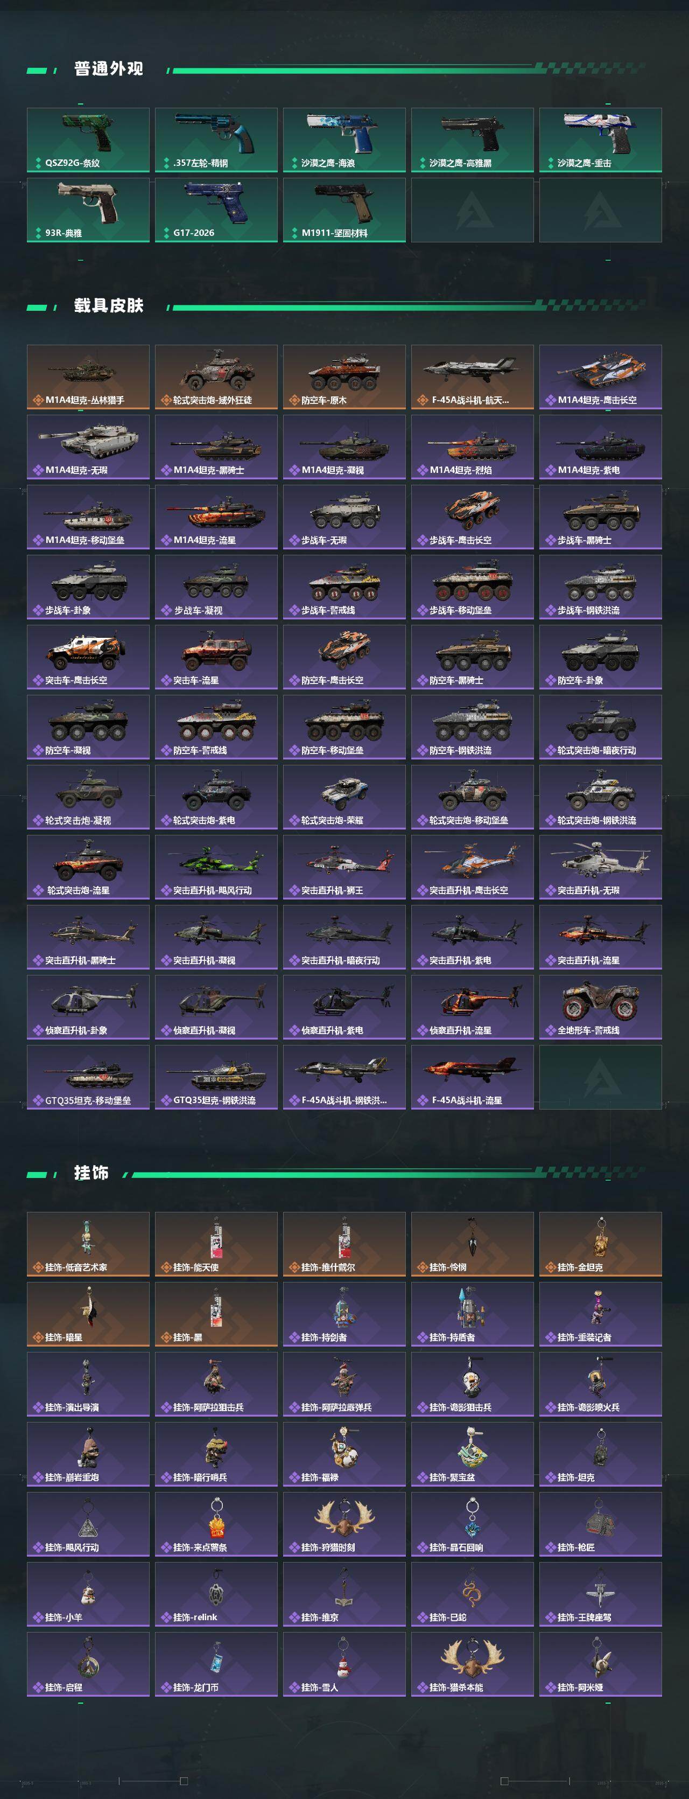Pick the 沙漠之鹰-海浪 pistol skin
The height and width of the screenshot is (1799, 689).
click(x=344, y=140)
